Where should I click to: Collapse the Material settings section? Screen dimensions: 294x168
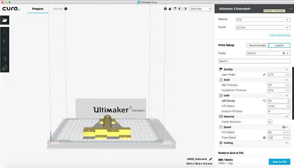pyautogui.click(x=287, y=117)
